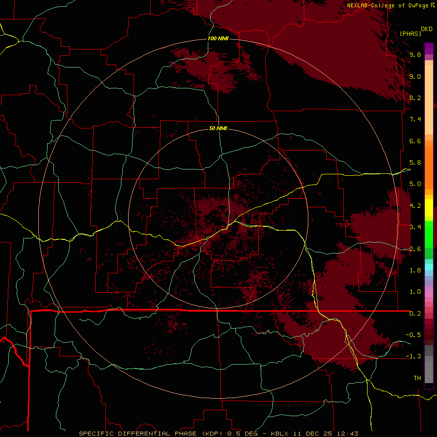Pick the purple top segment of color bar

pyautogui.click(x=429, y=49)
